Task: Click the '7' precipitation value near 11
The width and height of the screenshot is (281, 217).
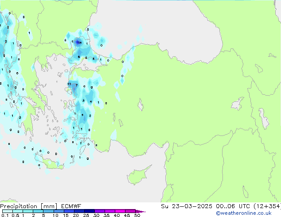Action: [x=77, y=85]
